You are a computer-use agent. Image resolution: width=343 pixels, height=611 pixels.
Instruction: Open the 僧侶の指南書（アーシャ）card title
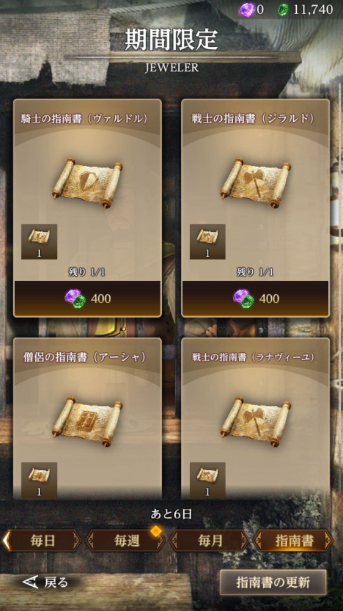pos(85,357)
